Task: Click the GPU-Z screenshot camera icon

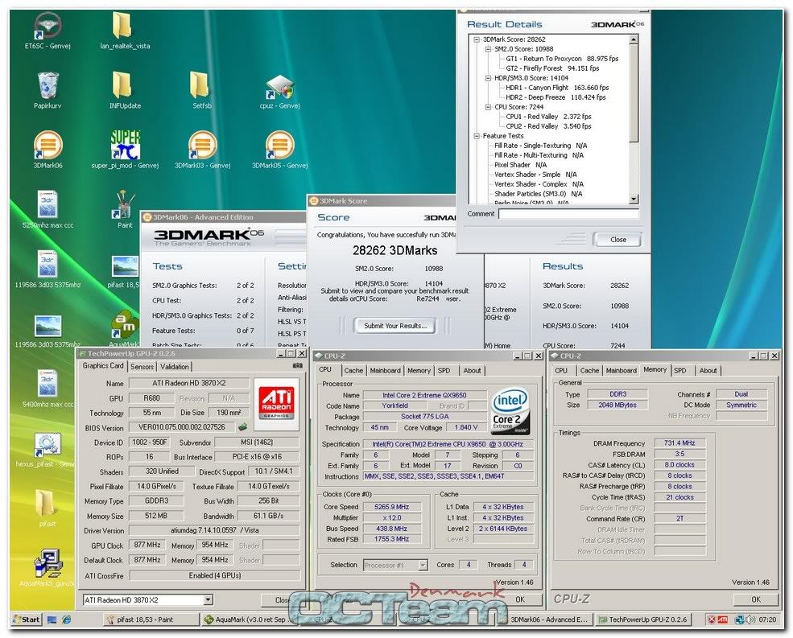Action: [x=297, y=365]
